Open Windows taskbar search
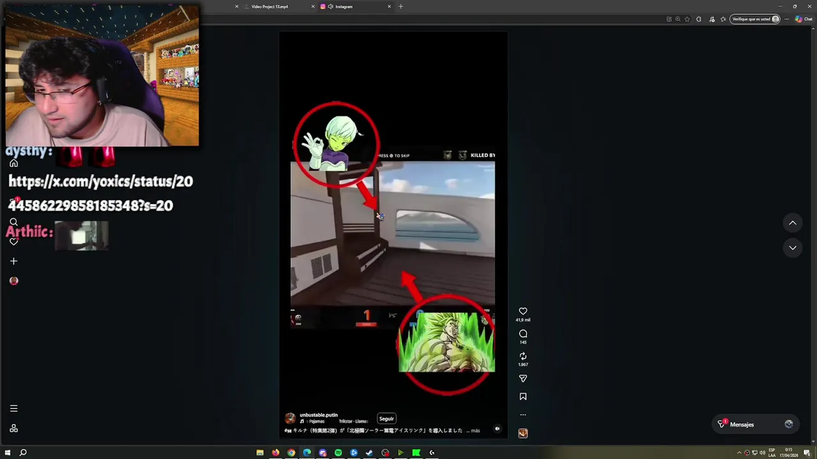The image size is (817, 459). point(23,453)
